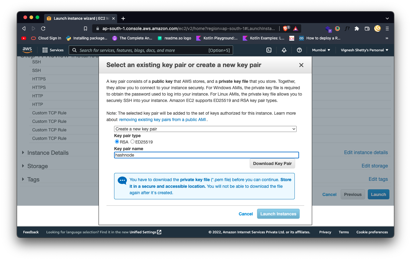Show more bookmarks with the chevron
Image resolution: width=411 pixels, height=260 pixels.
(x=387, y=38)
